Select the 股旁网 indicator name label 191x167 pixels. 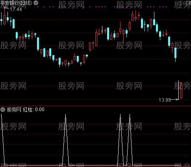[14, 109]
